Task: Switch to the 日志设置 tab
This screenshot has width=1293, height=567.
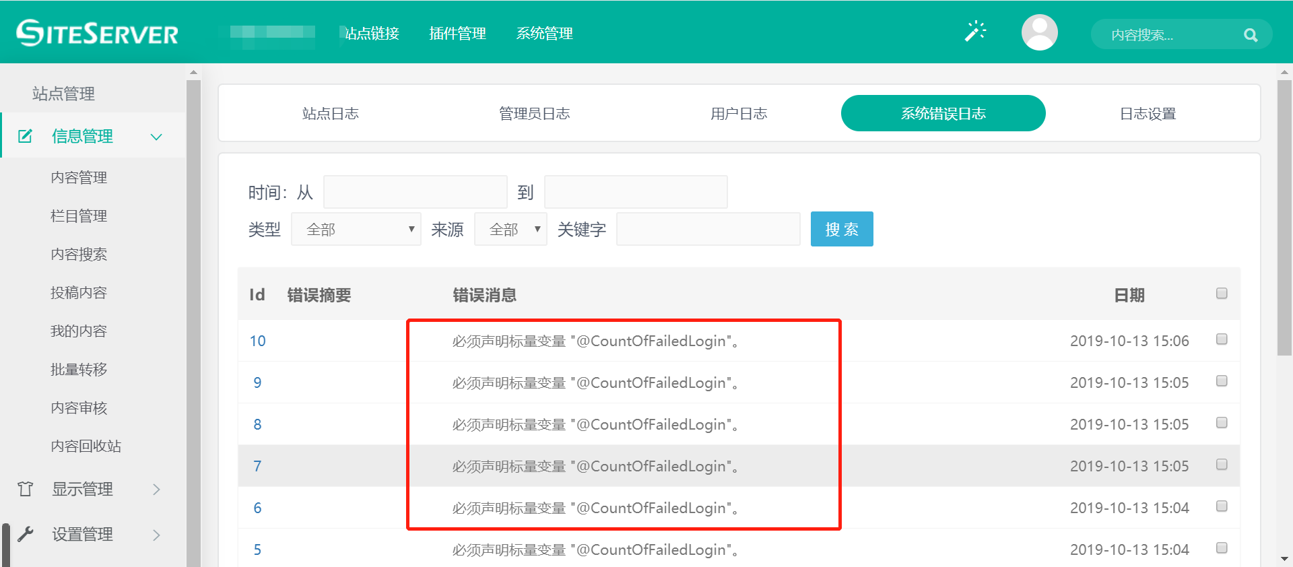Action: click(x=1148, y=113)
